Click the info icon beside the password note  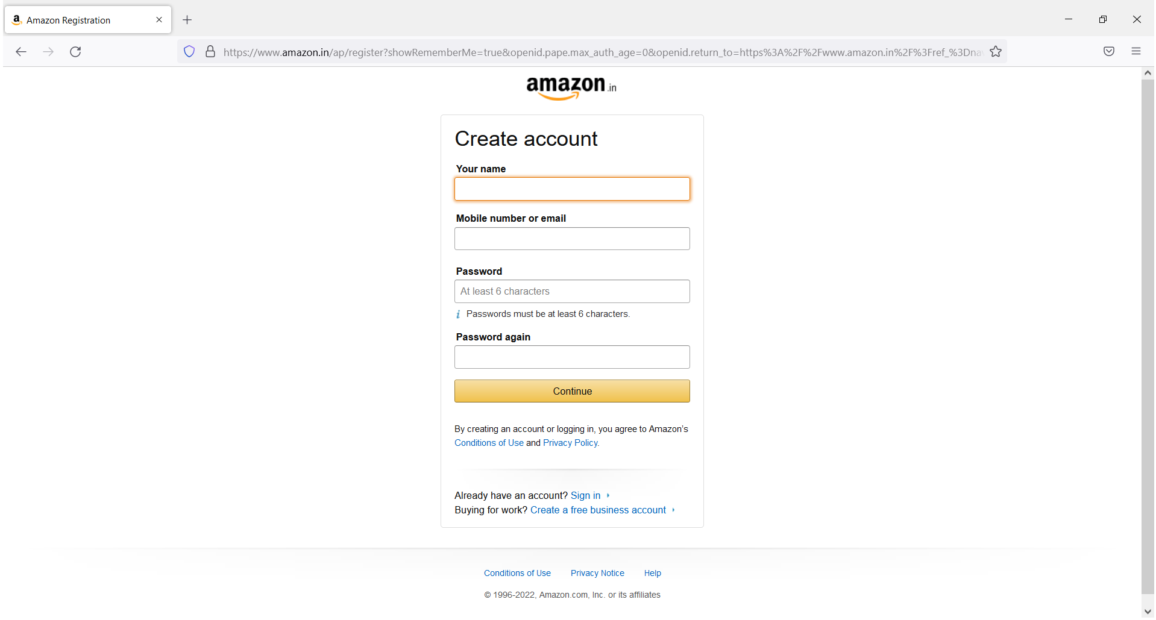457,314
